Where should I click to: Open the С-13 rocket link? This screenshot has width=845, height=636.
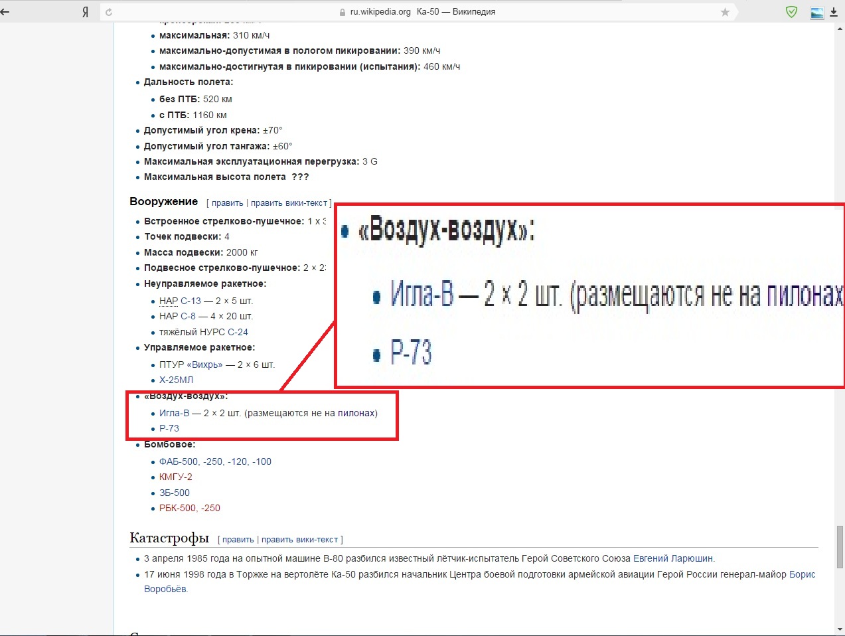click(191, 301)
